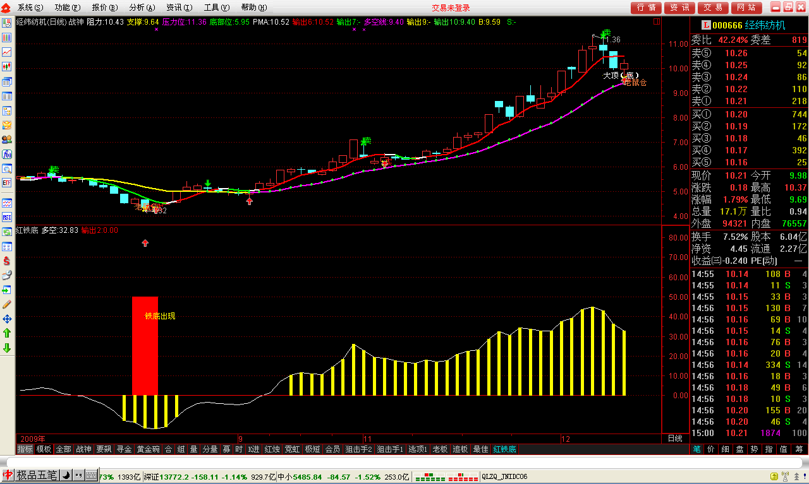Select the 狙击手2 indicator tab
Image resolution: width=809 pixels, height=484 pixels.
click(358, 449)
